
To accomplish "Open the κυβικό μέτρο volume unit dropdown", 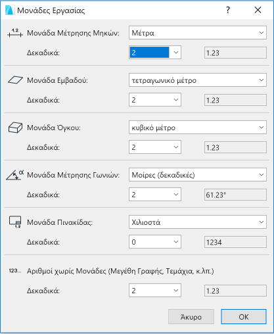I will [x=198, y=128].
